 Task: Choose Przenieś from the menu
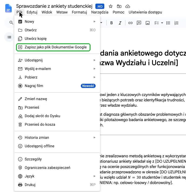(x=57, y=107)
